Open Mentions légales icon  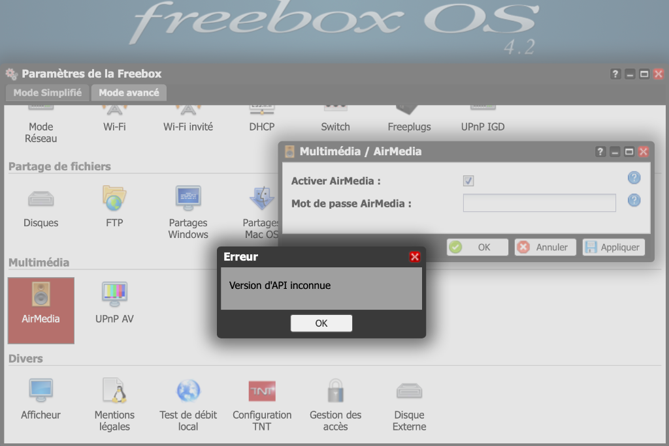[114, 405]
